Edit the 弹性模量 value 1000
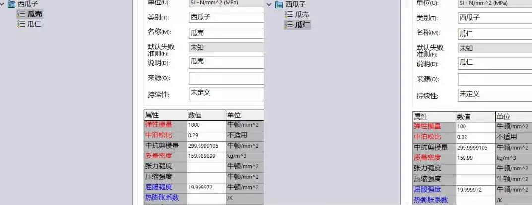Viewport: 532px width, 205px height. coord(206,125)
